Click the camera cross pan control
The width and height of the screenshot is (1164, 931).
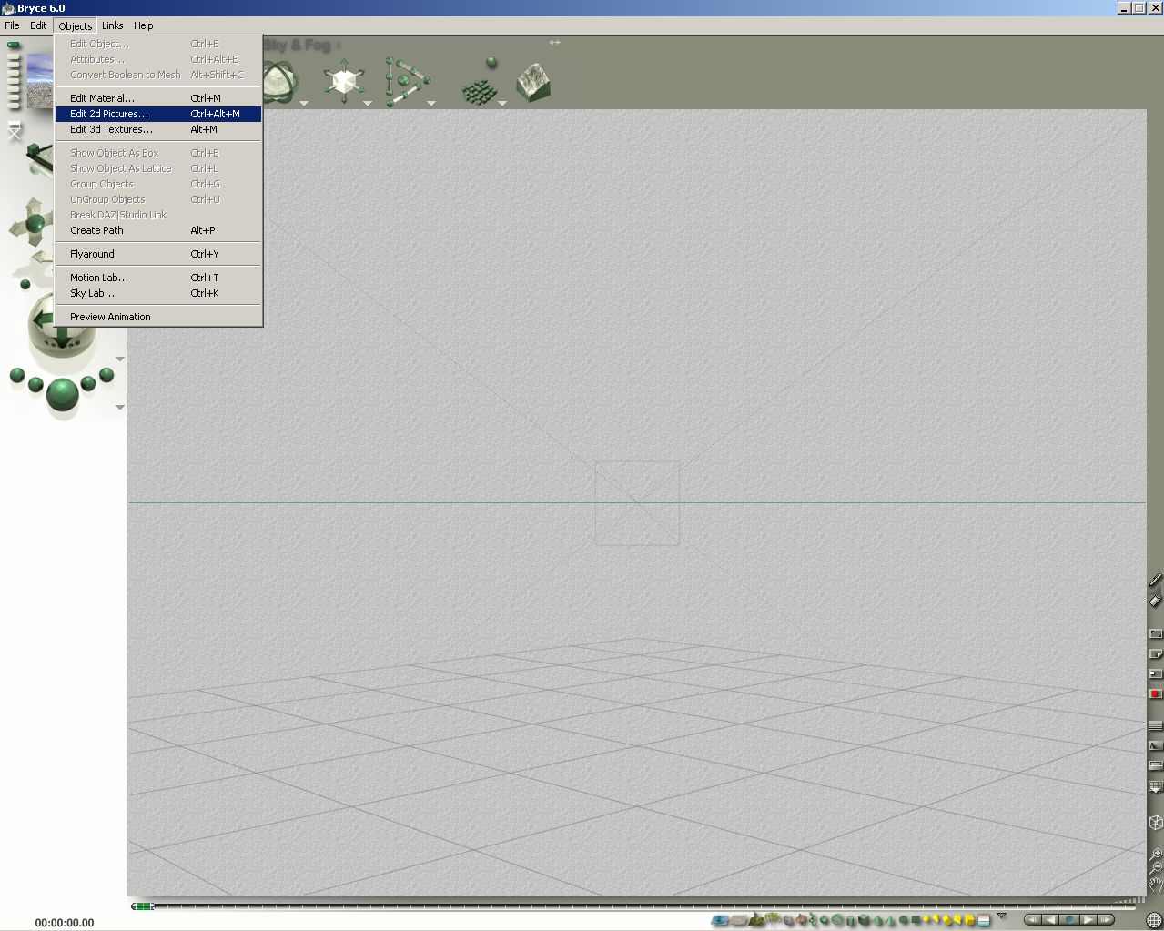coord(35,221)
